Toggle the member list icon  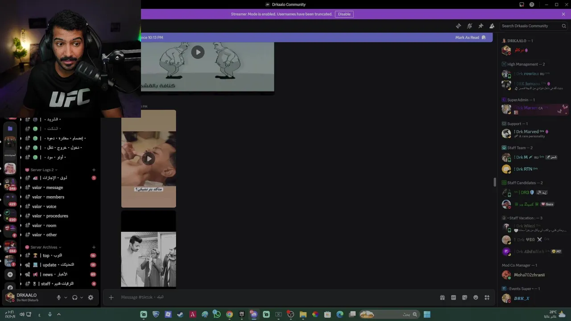(x=492, y=26)
